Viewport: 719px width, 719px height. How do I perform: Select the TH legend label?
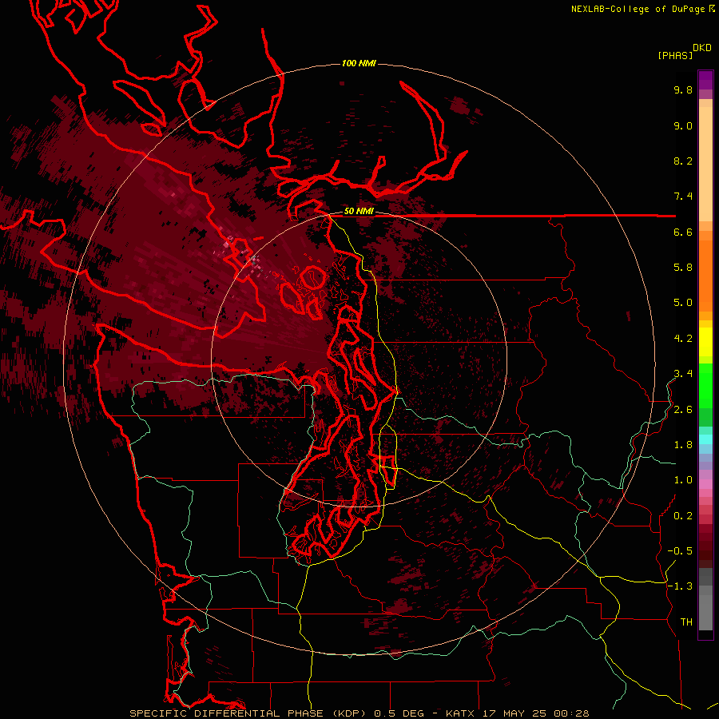coord(686,622)
